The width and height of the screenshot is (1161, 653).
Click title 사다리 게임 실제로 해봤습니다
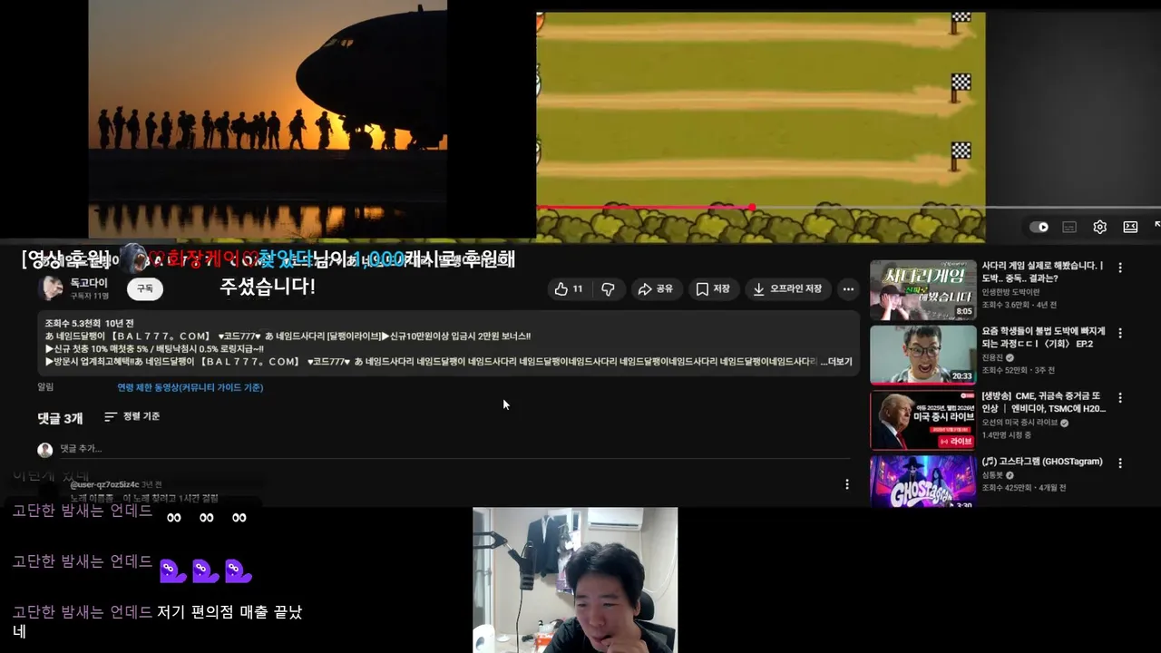[x=1043, y=272]
